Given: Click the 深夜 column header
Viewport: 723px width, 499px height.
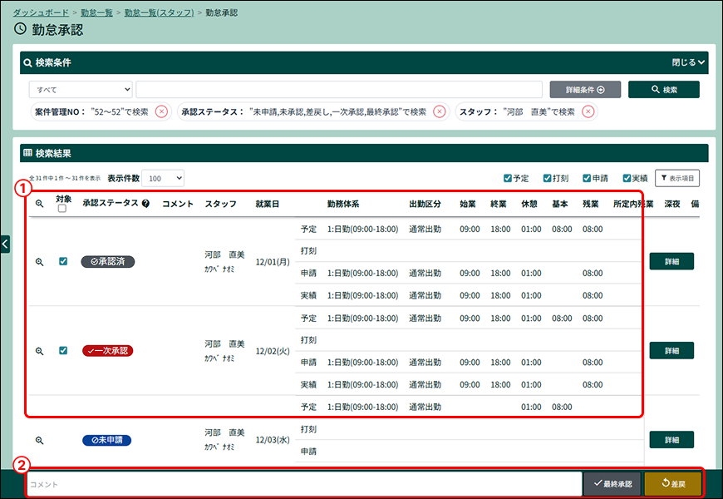Looking at the screenshot, I should point(671,204).
